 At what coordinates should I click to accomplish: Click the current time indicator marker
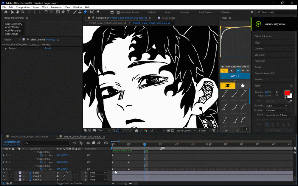pos(145,145)
